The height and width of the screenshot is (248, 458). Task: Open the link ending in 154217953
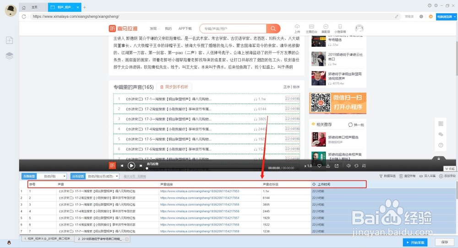point(200,191)
